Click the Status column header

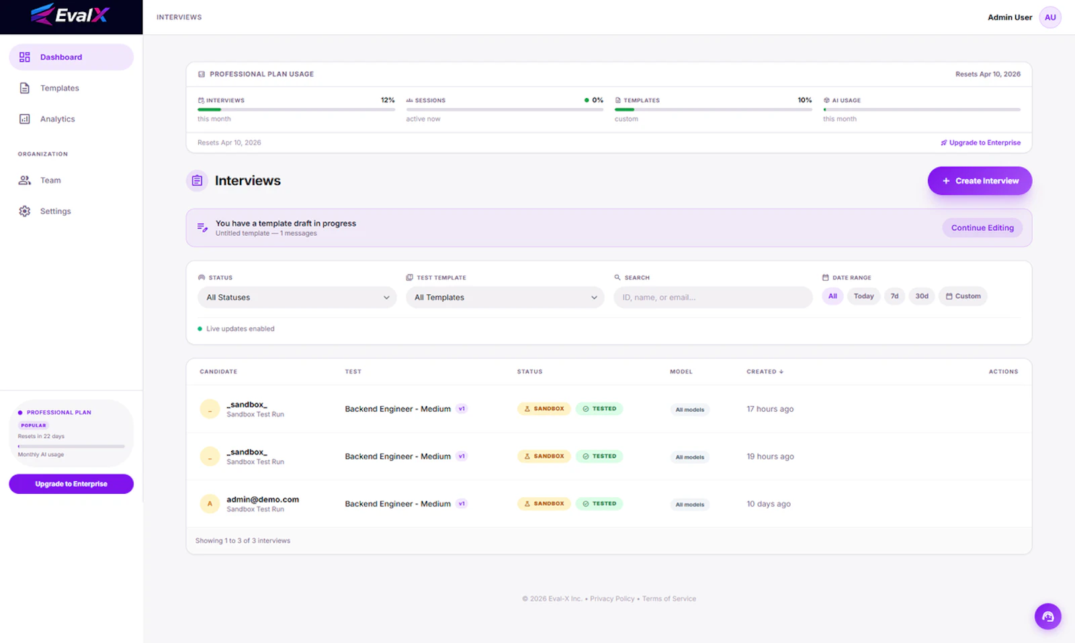pyautogui.click(x=529, y=372)
